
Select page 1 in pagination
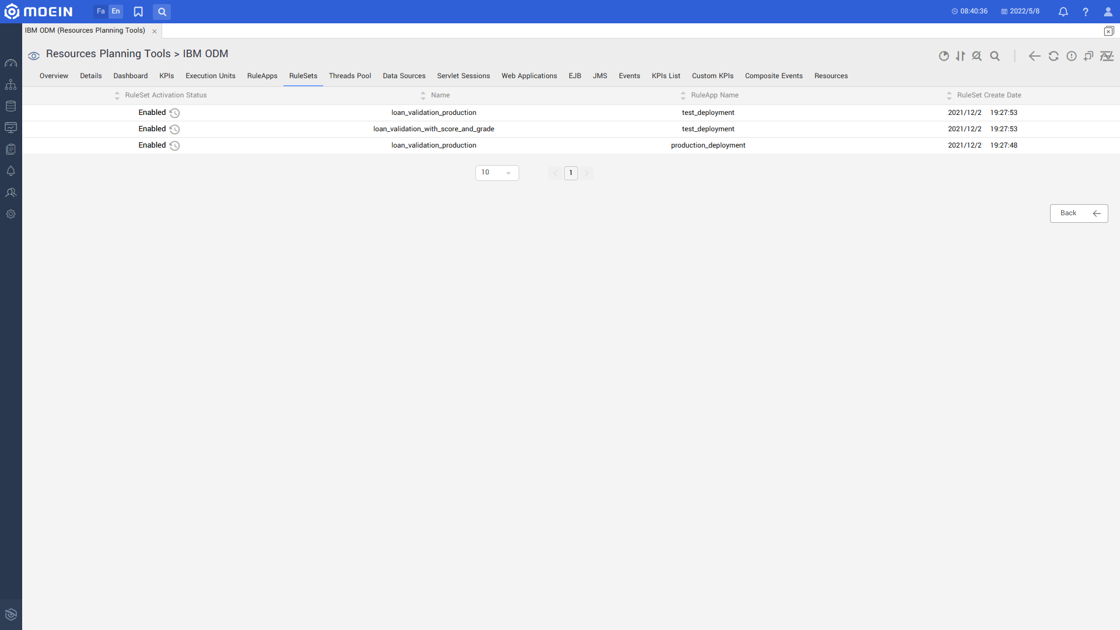coord(571,173)
